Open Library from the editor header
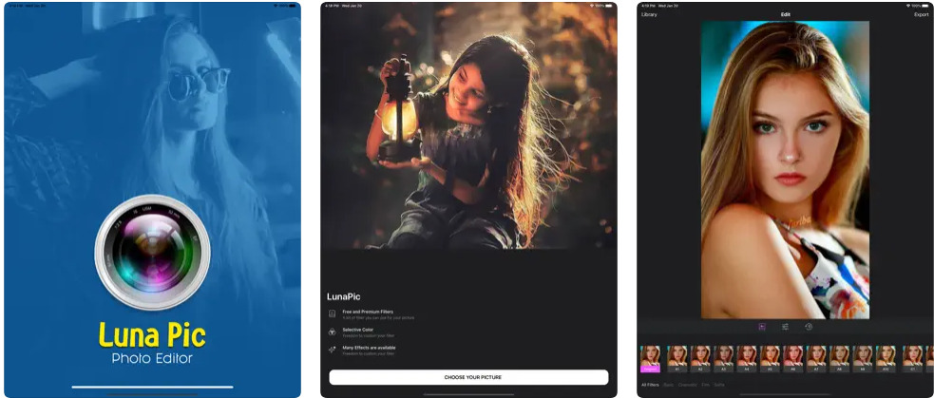The width and height of the screenshot is (934, 398). (x=649, y=14)
